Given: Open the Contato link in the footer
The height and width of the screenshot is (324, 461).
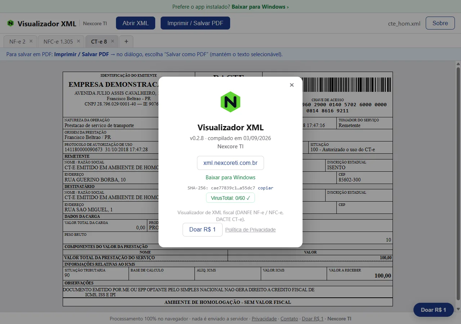Looking at the screenshot, I should (289, 319).
